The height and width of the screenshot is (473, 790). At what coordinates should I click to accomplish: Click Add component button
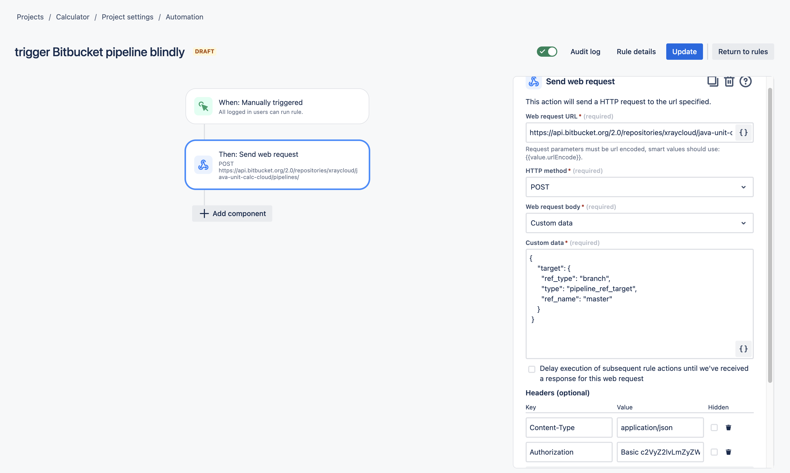tap(232, 214)
